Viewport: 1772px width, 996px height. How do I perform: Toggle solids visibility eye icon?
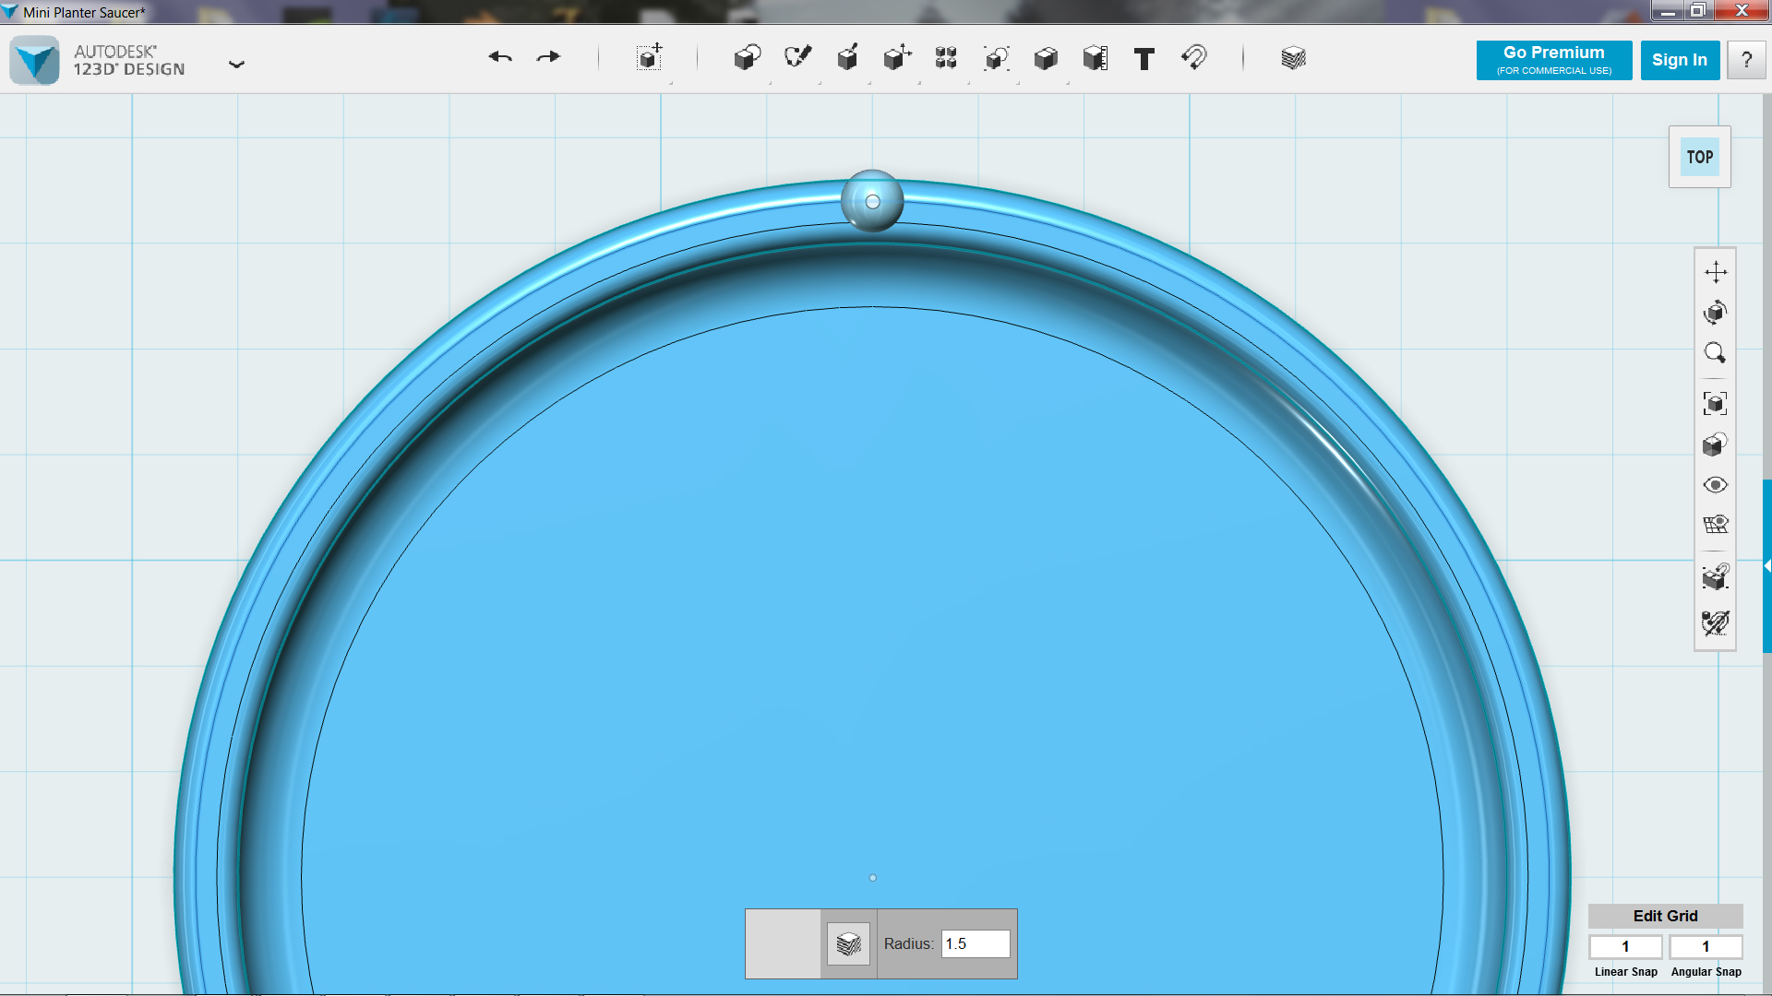point(1715,485)
